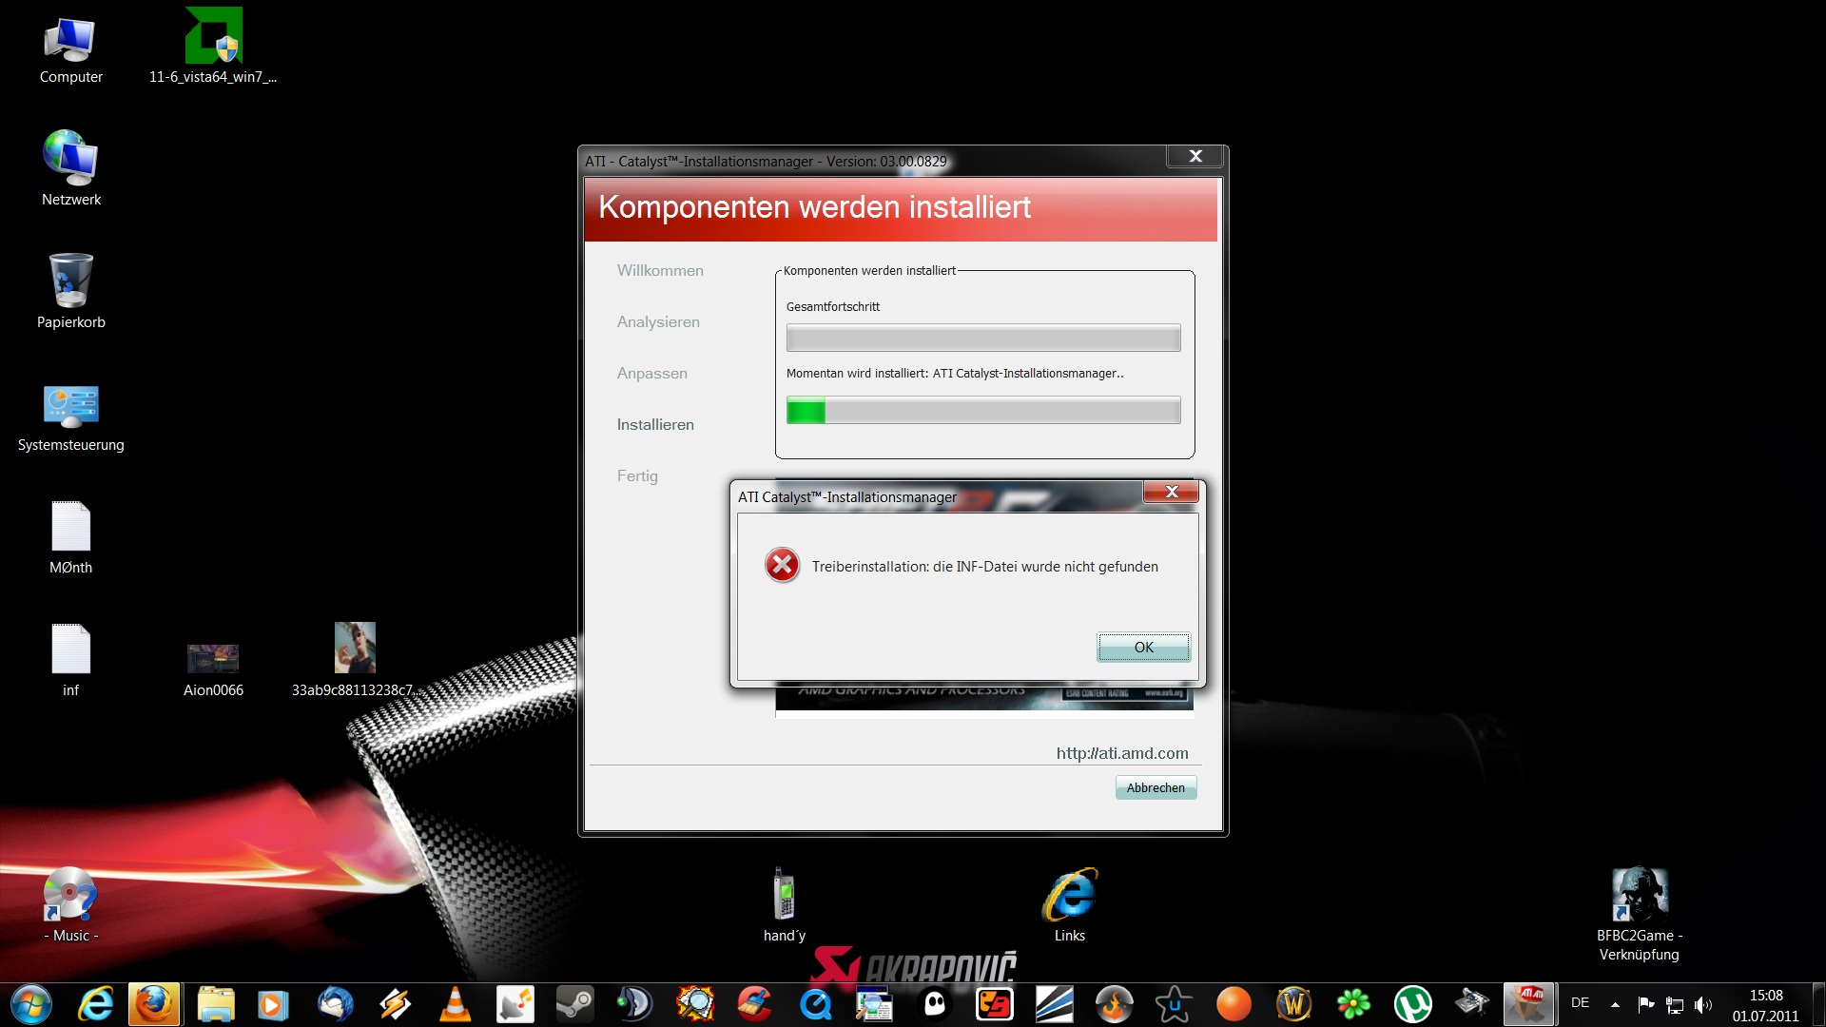This screenshot has width=1826, height=1027.
Task: Click the DE language indicator in the tray
Action: pos(1580,1003)
